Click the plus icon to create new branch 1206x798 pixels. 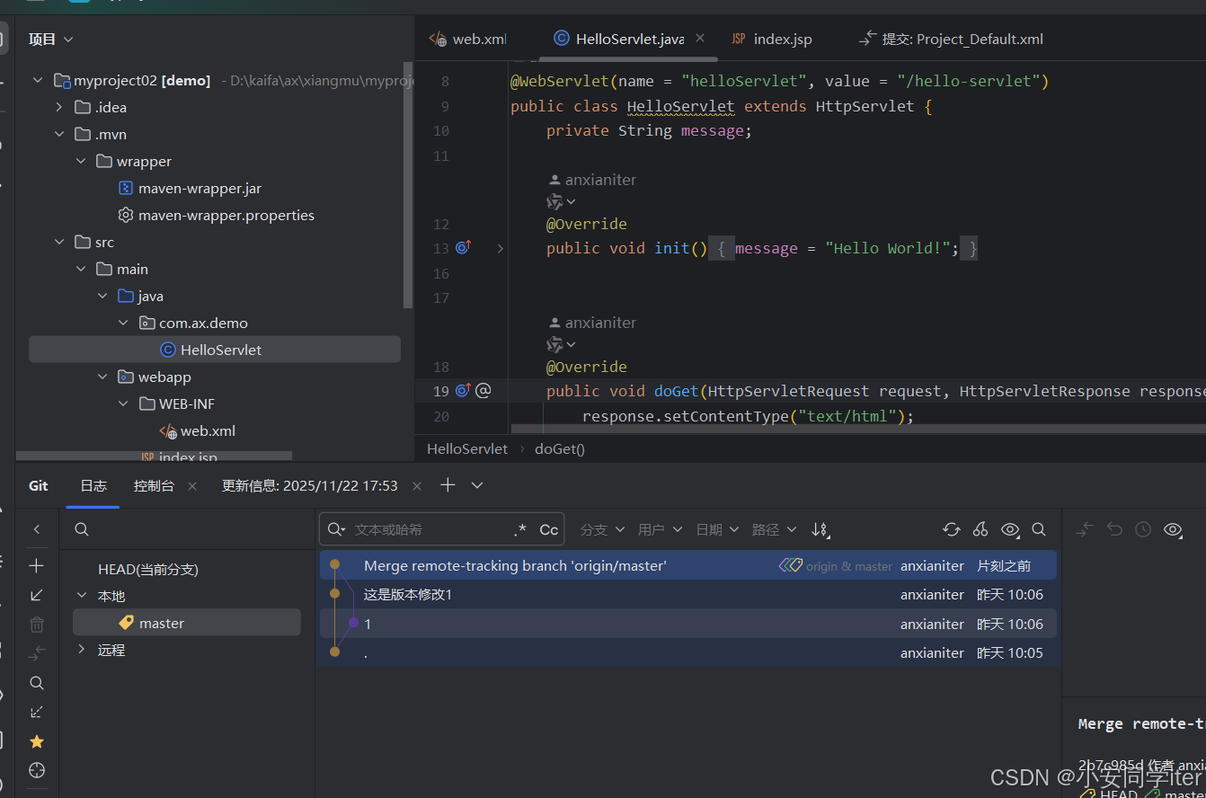pyautogui.click(x=37, y=565)
